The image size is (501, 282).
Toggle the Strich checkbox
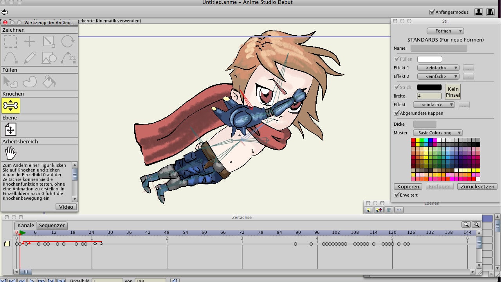coord(396,87)
